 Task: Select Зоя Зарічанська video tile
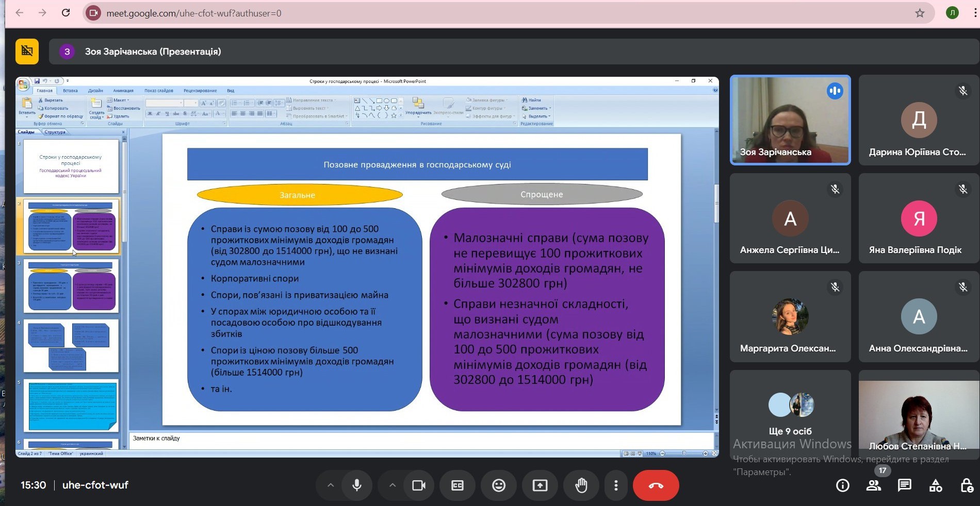point(790,120)
